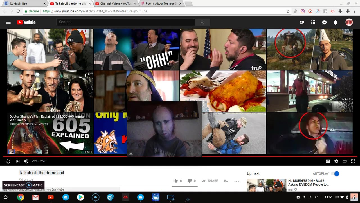Open Doctor Strange's Plan Explained suggestion

50,133
